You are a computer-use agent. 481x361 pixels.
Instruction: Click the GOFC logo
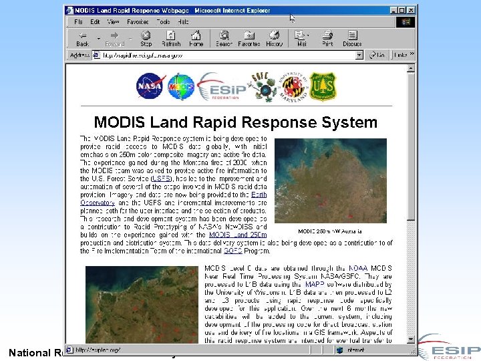[x=263, y=87]
